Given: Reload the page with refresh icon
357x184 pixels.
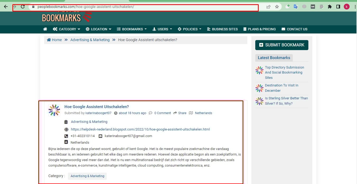Looking at the screenshot, I should tap(23, 7).
